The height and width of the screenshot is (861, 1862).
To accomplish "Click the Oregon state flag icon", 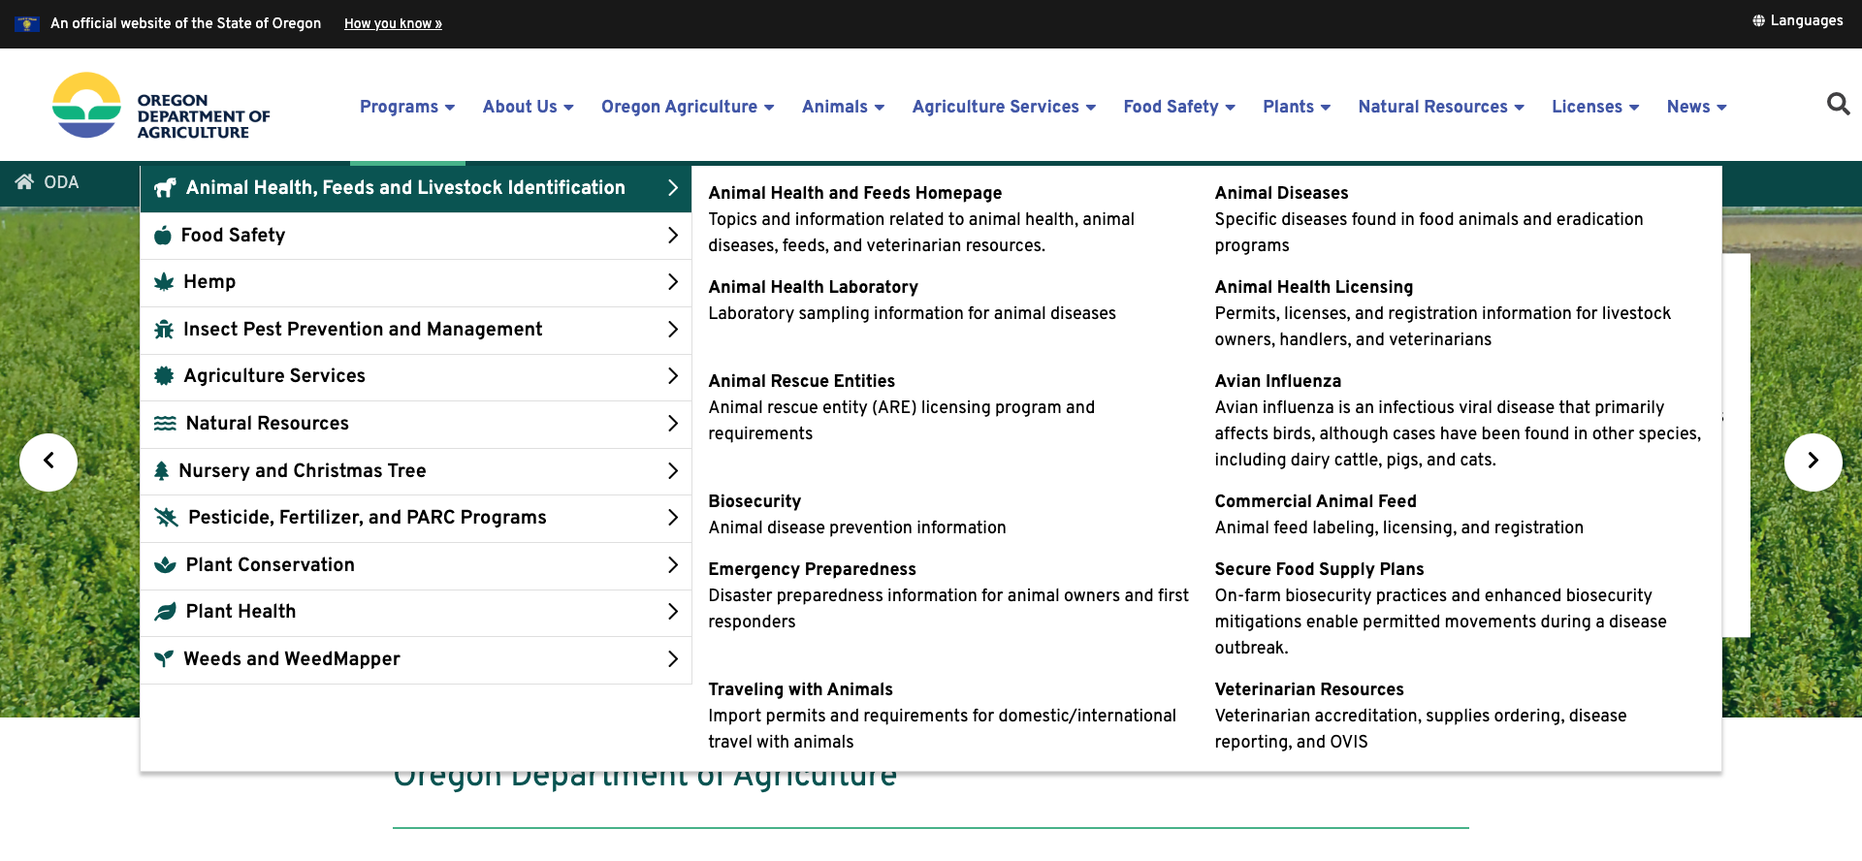I will pyautogui.click(x=27, y=23).
